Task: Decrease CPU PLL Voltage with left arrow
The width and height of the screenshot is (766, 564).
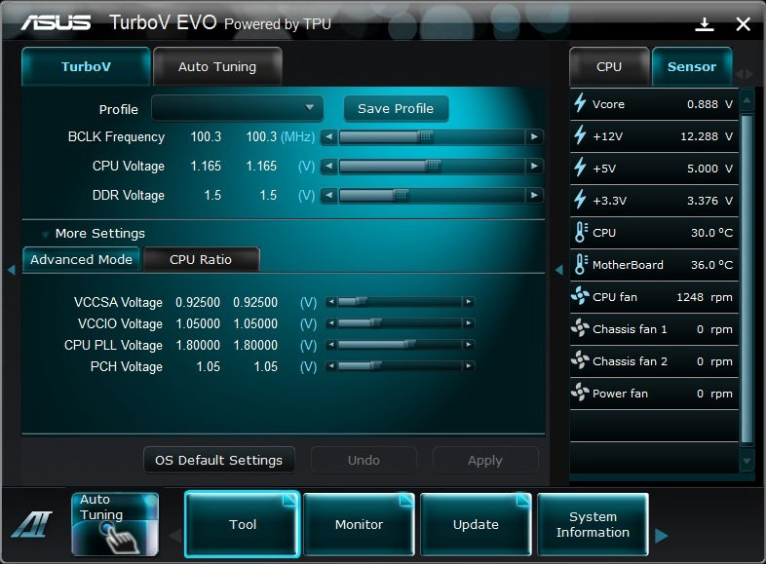Action: (331, 345)
